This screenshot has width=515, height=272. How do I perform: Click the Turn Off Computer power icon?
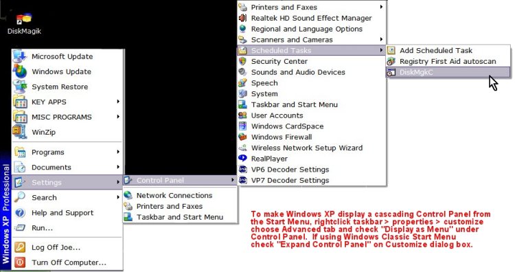(x=20, y=262)
